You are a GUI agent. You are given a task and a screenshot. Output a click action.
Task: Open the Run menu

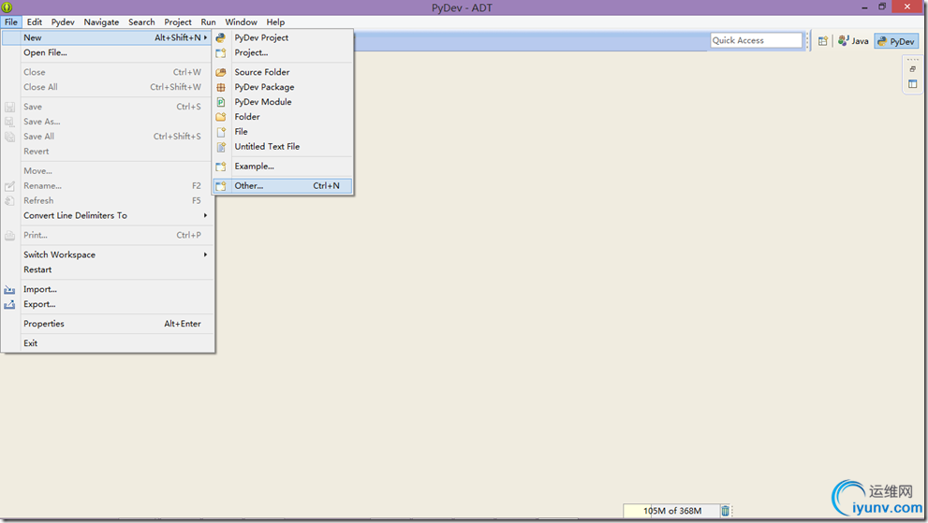[x=208, y=22]
